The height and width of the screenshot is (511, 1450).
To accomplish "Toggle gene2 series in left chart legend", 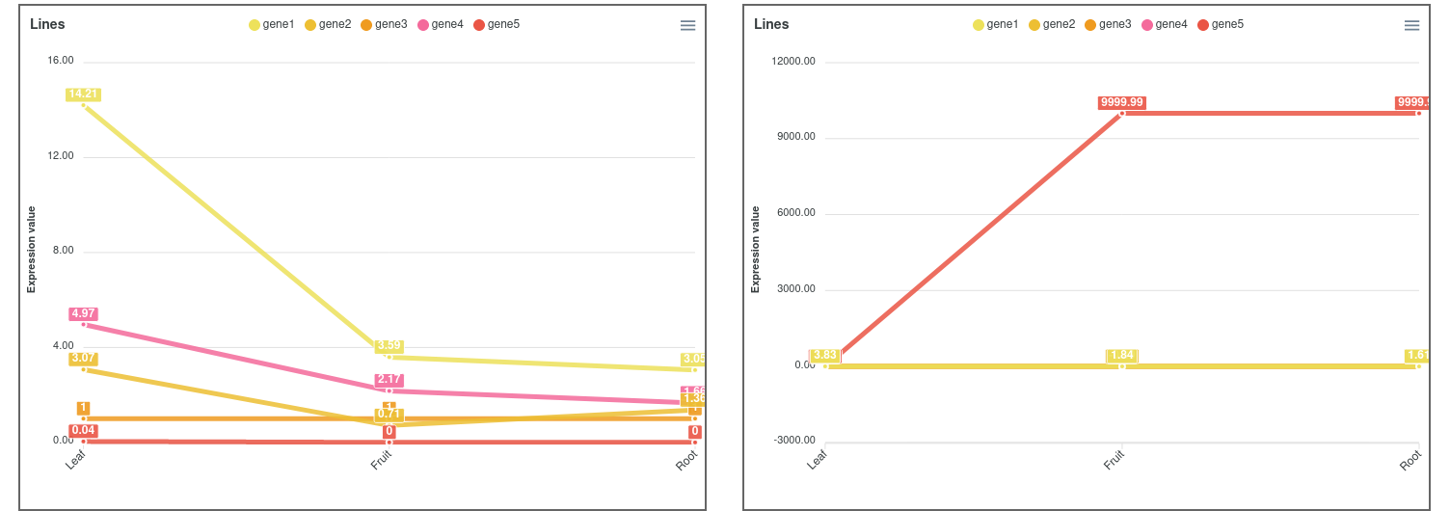I will point(328,24).
